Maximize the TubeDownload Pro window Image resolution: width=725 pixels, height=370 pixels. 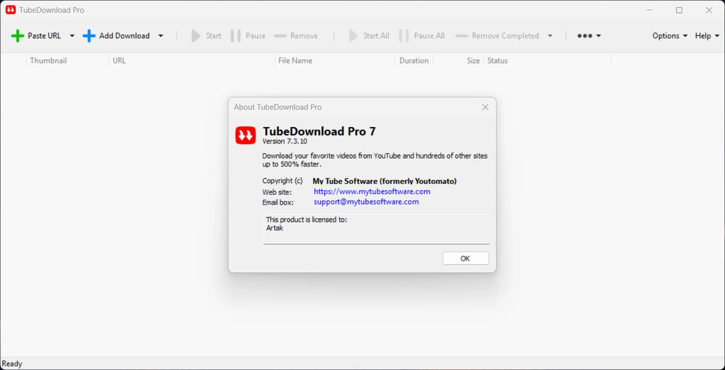(679, 10)
